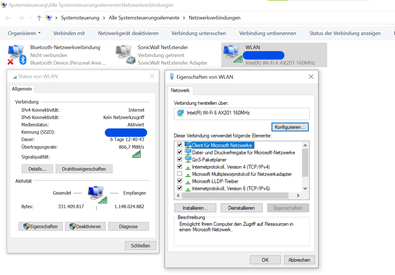Click Verbindung untersuchen command
The image size is (395, 275).
(199, 33)
